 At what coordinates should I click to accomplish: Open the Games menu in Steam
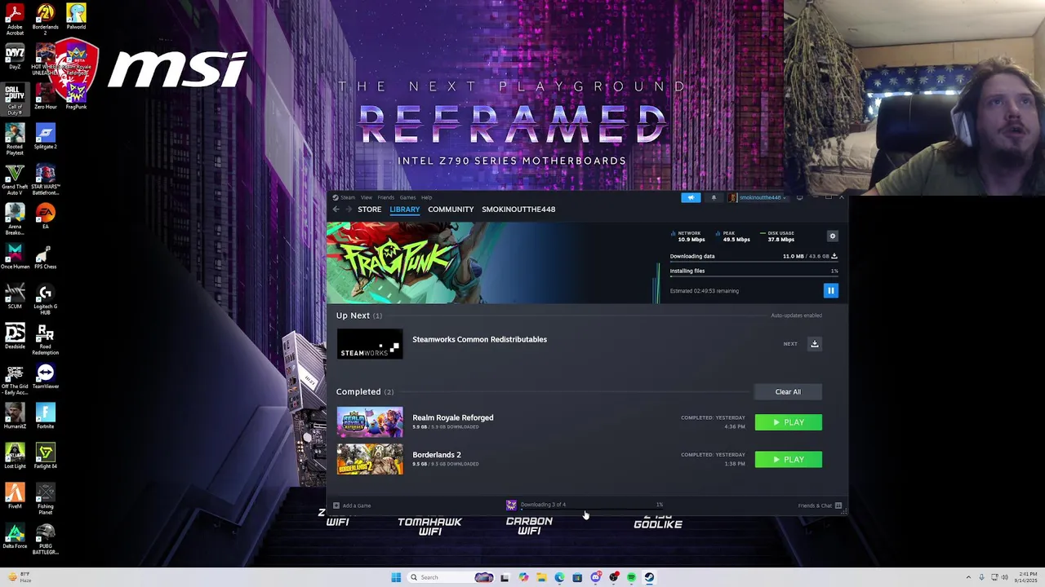point(407,197)
